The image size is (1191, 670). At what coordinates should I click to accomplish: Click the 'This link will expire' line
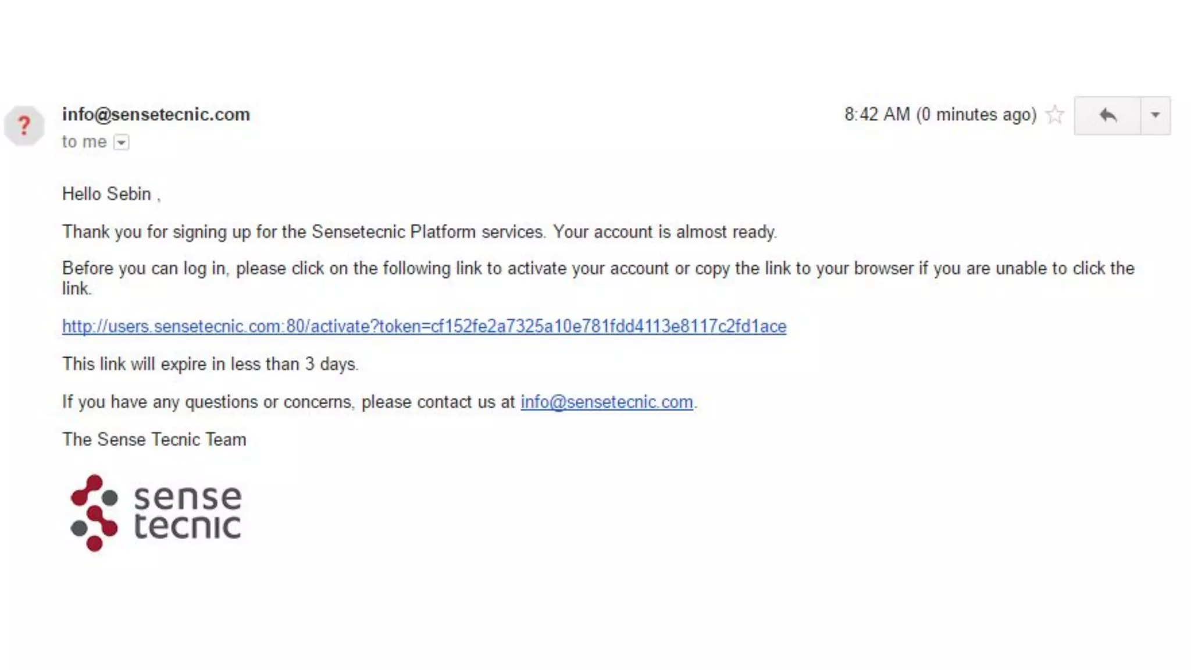[210, 364]
